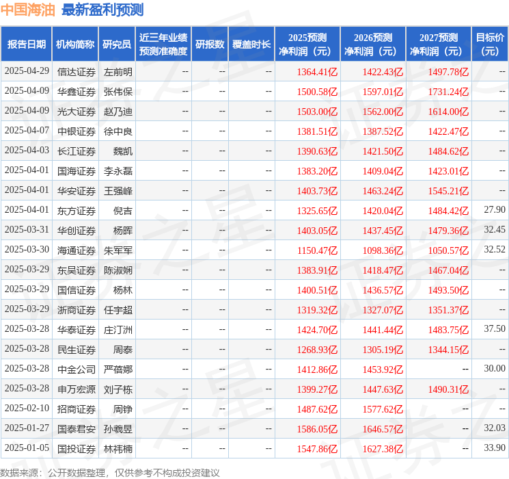Click target price 37.50
509x479 pixels.
click(495, 328)
